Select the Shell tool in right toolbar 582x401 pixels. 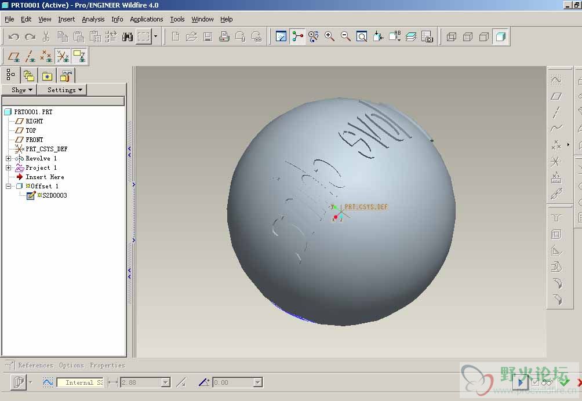pos(556,235)
